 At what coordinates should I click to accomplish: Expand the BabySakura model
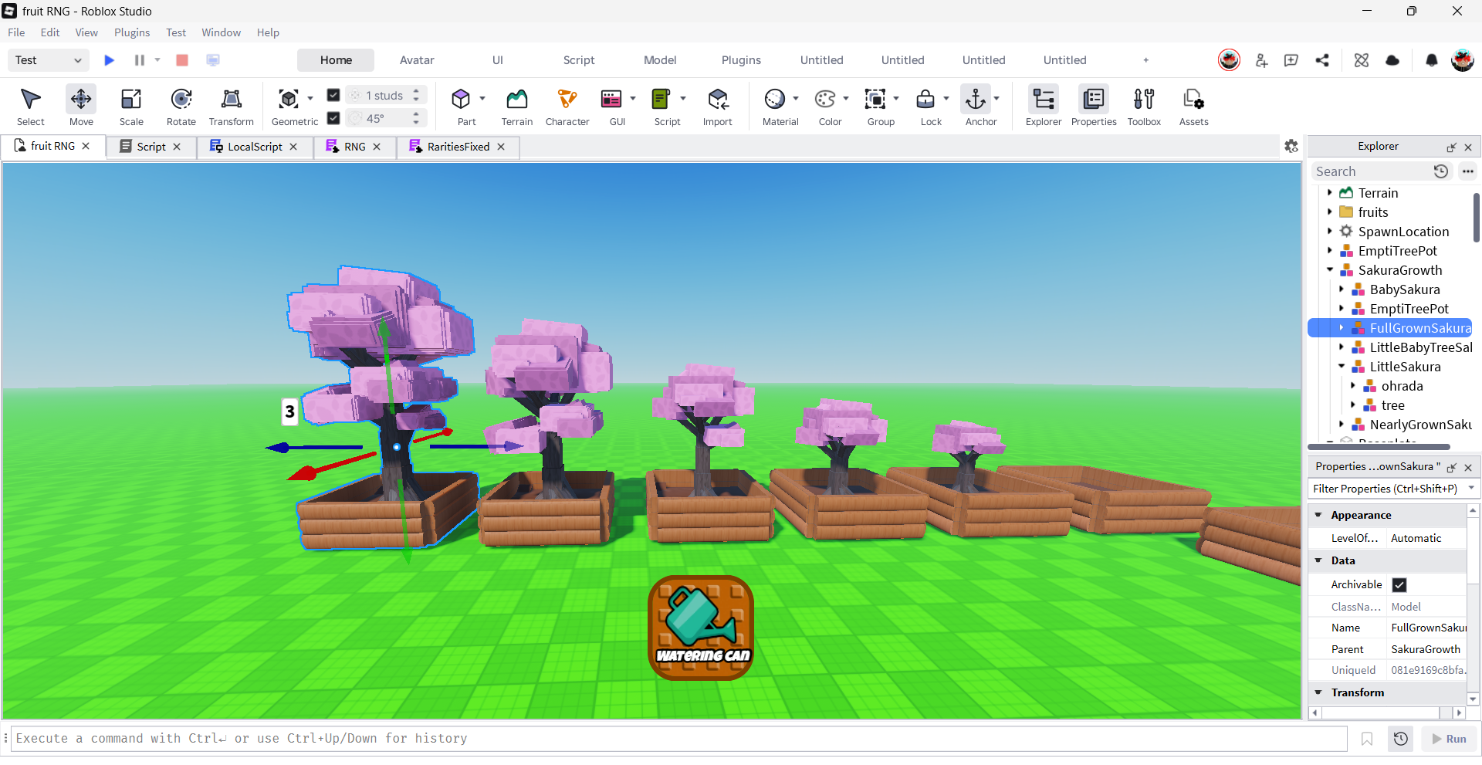pos(1342,289)
